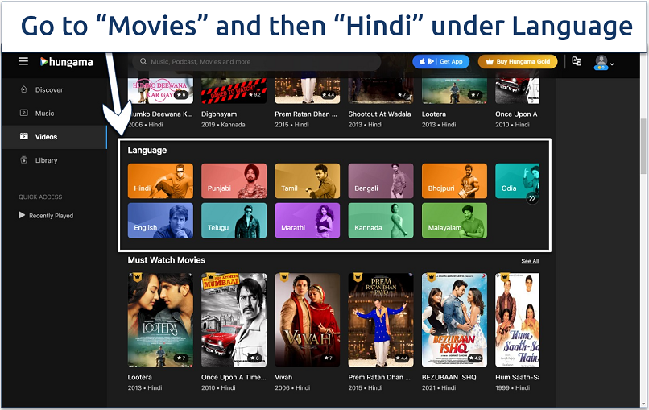
Task: Show more languages with double-arrow button
Action: [x=532, y=198]
